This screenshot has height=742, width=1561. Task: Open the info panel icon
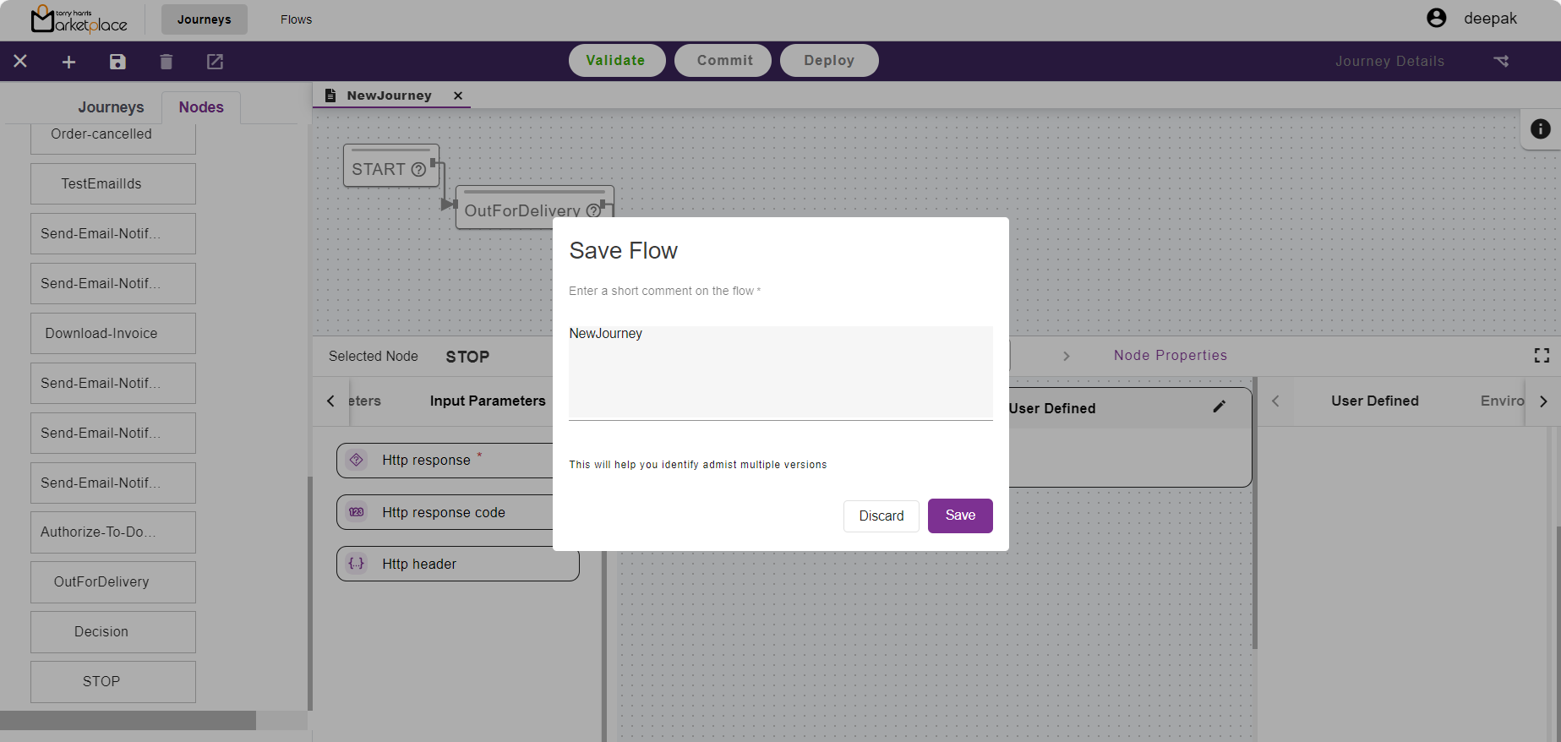1540,128
